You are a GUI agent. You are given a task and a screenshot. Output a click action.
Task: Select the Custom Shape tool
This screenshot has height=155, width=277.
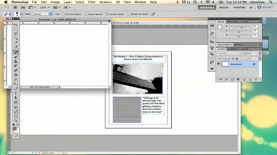click(16, 102)
